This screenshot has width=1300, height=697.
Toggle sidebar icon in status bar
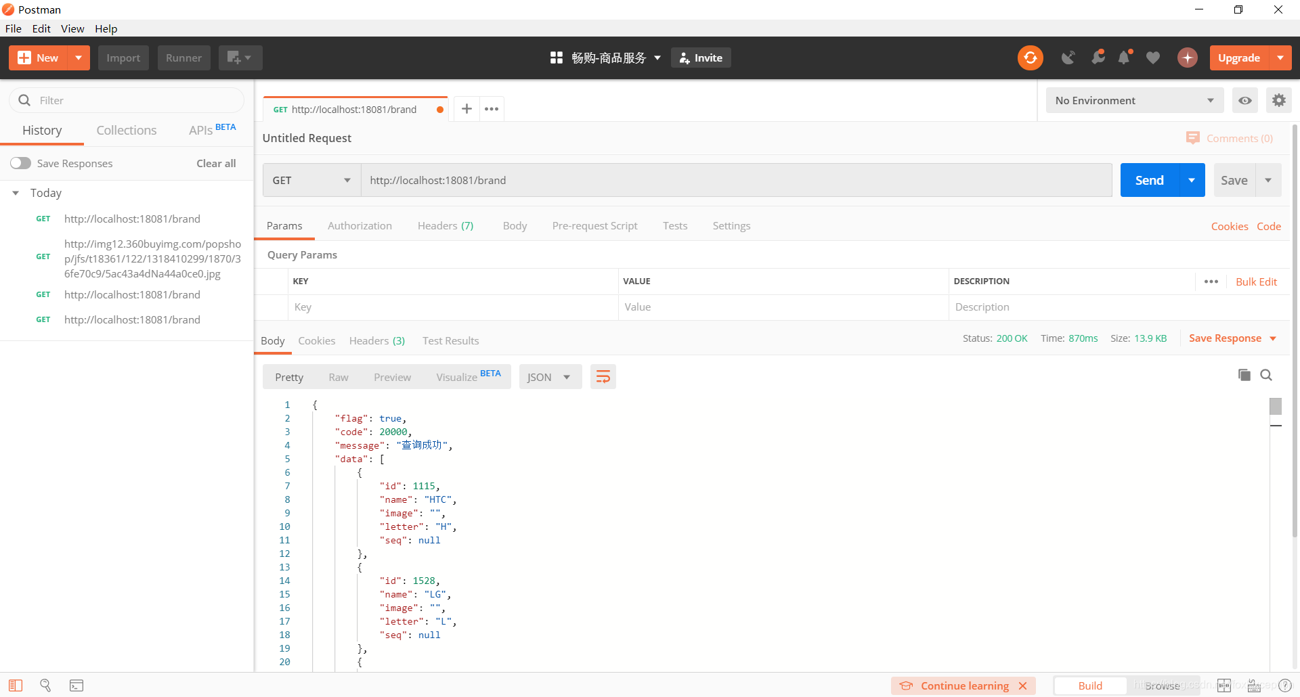click(16, 685)
